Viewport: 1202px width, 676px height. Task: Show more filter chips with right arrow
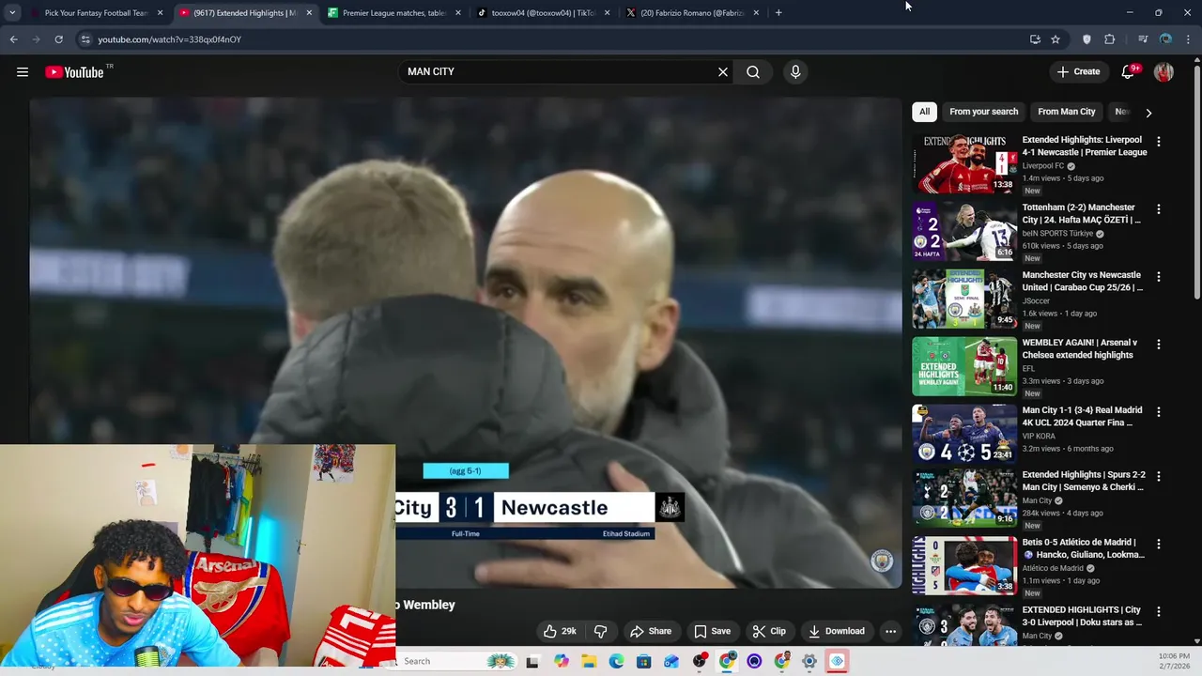tap(1148, 113)
